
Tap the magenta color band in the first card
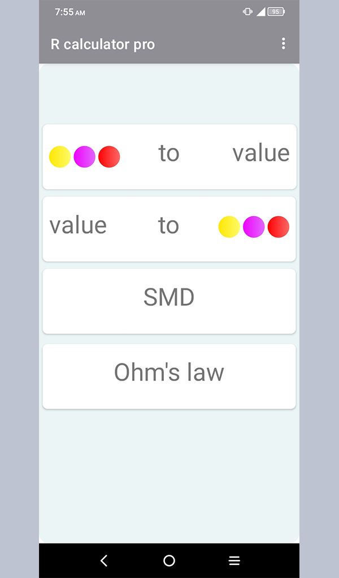(84, 156)
